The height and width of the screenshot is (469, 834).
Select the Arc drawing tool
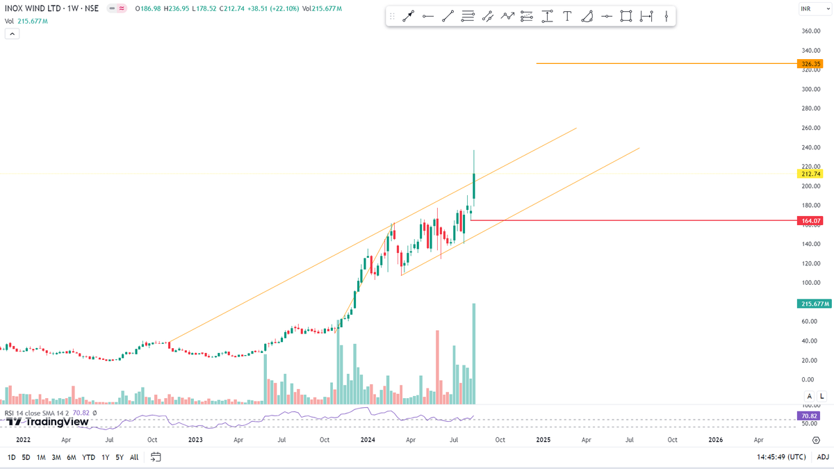click(x=587, y=16)
